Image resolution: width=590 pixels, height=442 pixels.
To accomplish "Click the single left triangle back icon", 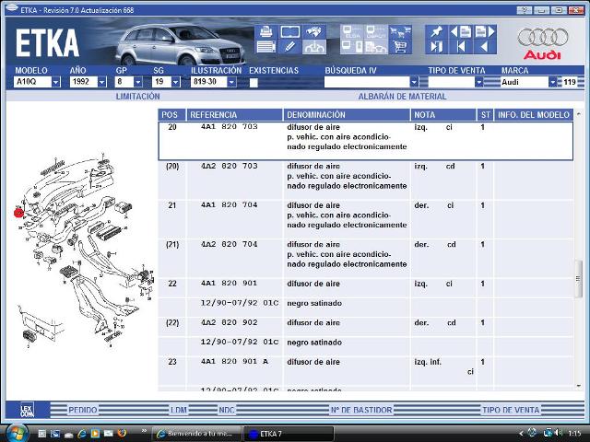I will click(485, 47).
